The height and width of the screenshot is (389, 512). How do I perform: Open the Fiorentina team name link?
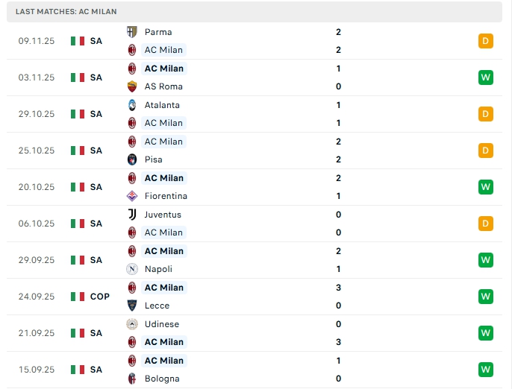(166, 196)
